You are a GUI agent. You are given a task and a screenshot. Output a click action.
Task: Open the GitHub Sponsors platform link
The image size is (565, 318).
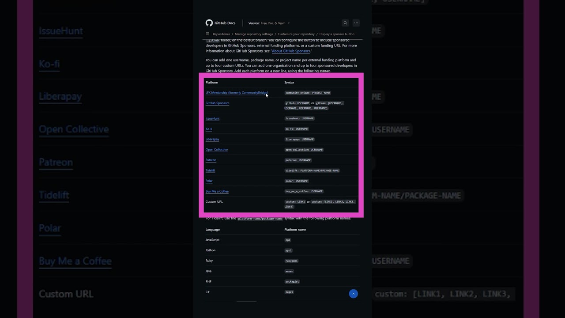pos(217,103)
